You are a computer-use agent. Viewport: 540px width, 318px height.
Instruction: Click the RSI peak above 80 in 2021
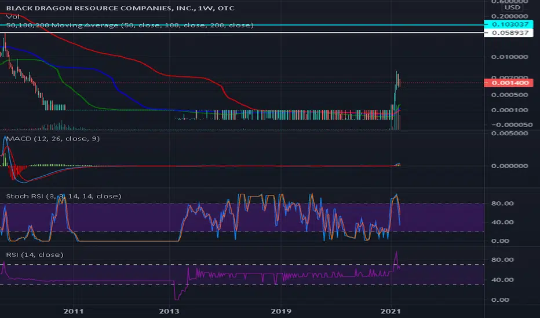point(396,254)
